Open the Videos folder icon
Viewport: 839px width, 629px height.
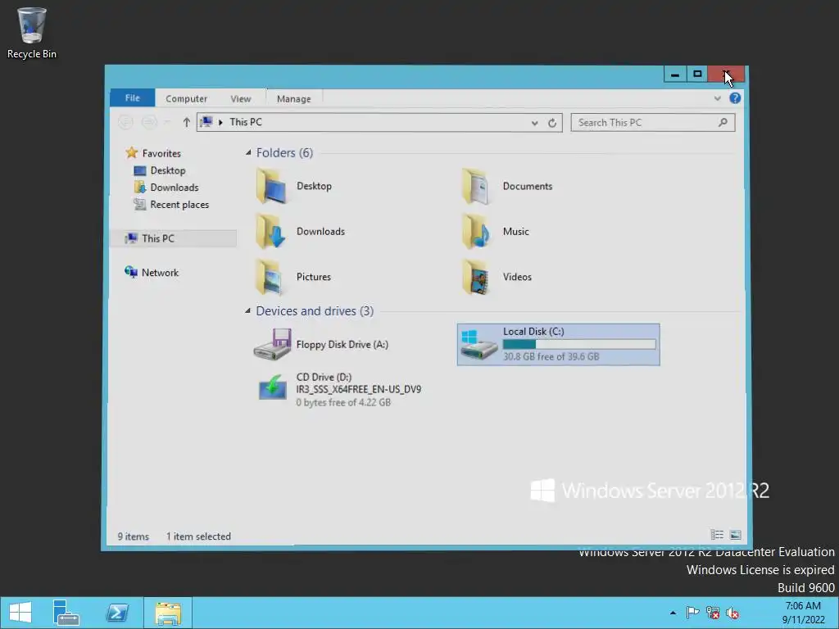click(476, 277)
